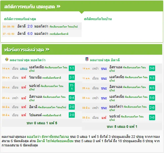Select the 1-1 score badge for Estonia match
This screenshot has width=164, height=153.
coord(72,68)
